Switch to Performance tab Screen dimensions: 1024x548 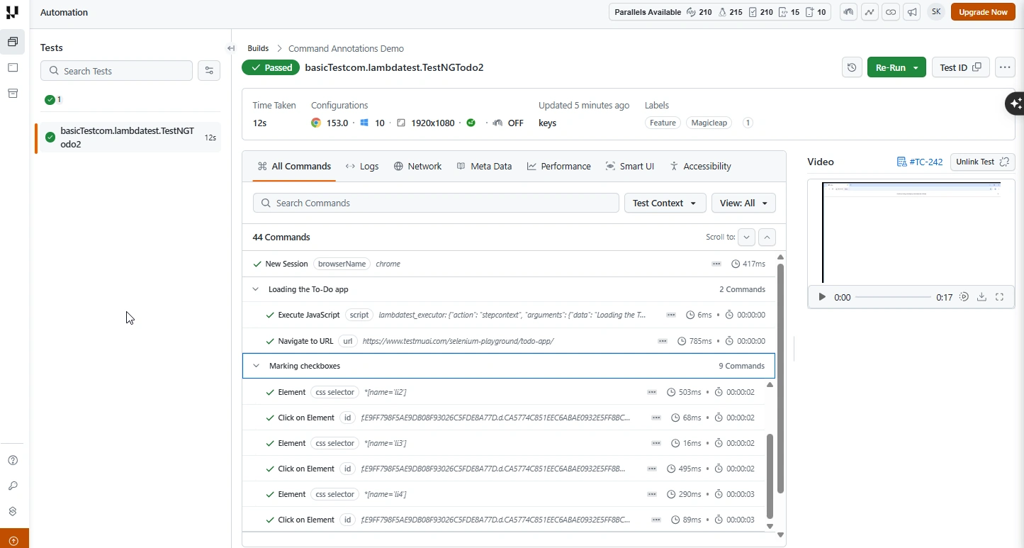coord(558,166)
